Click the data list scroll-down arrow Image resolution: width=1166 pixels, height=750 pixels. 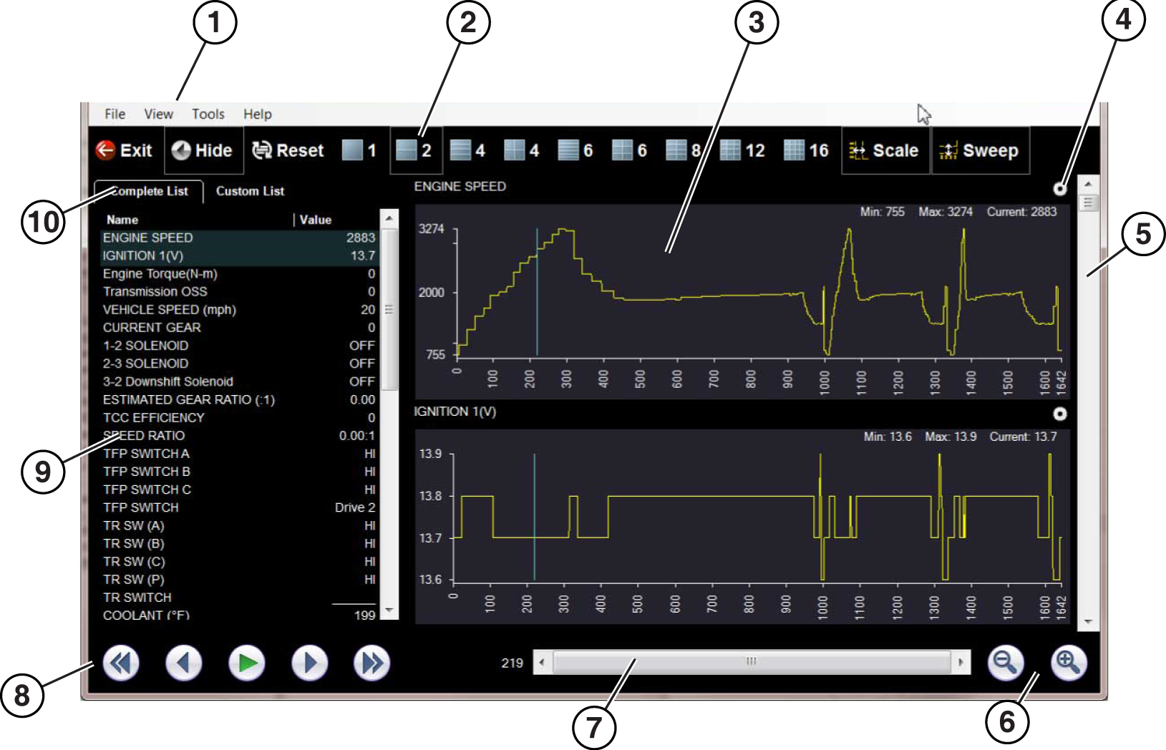pos(389,610)
